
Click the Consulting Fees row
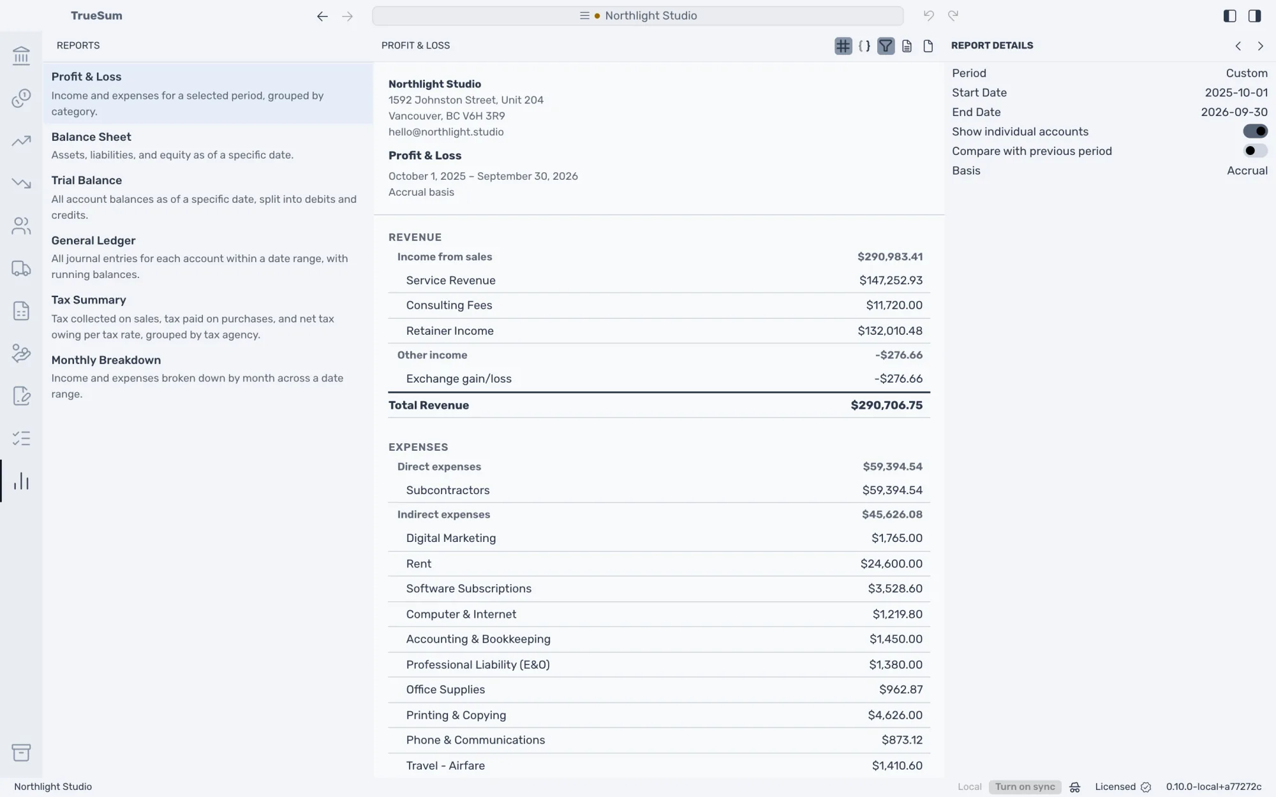[659, 305]
